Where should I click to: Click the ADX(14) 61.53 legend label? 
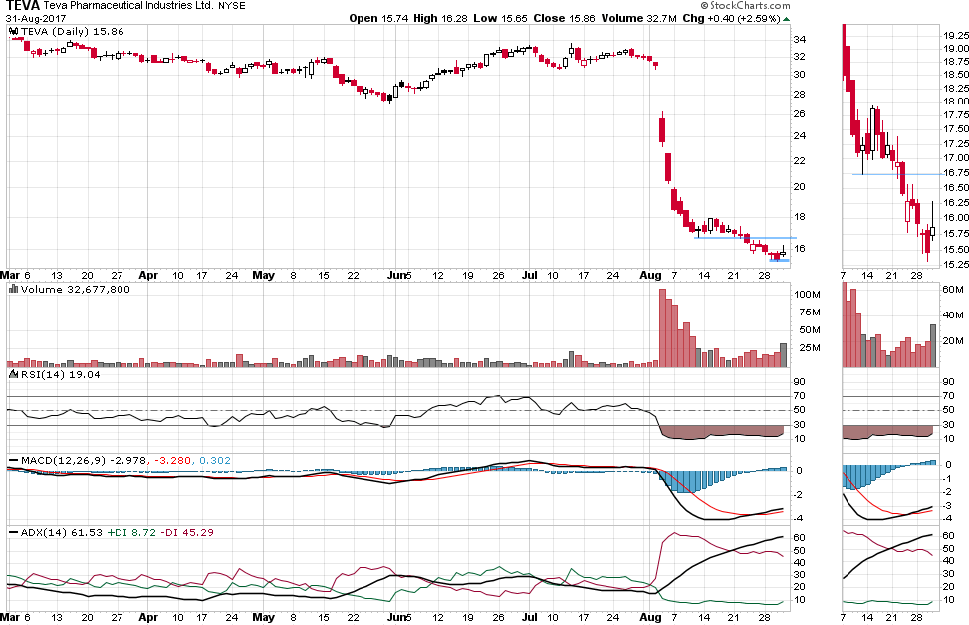(61, 532)
